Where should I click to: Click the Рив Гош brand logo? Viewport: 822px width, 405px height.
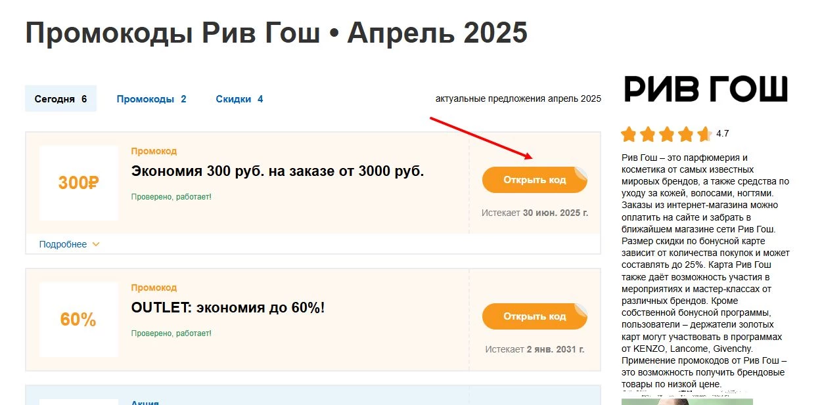coord(705,89)
